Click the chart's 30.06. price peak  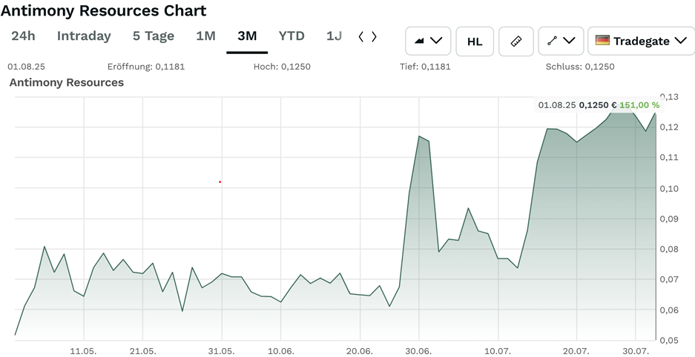click(419, 136)
